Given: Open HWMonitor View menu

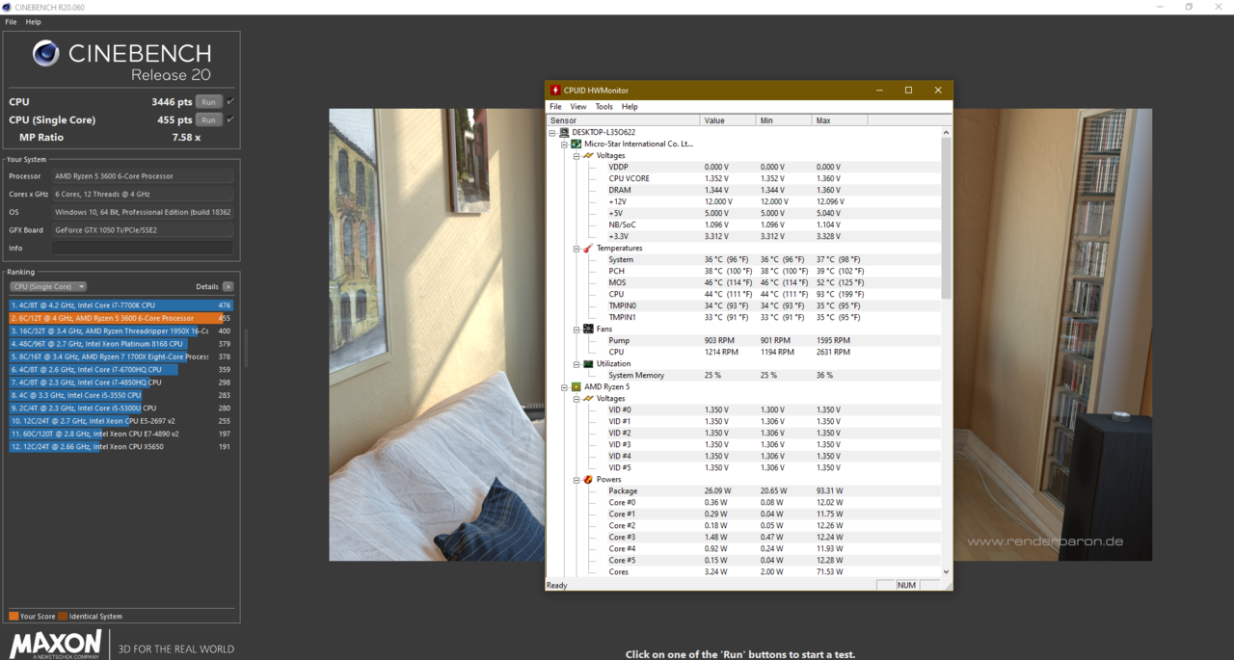Looking at the screenshot, I should (577, 107).
